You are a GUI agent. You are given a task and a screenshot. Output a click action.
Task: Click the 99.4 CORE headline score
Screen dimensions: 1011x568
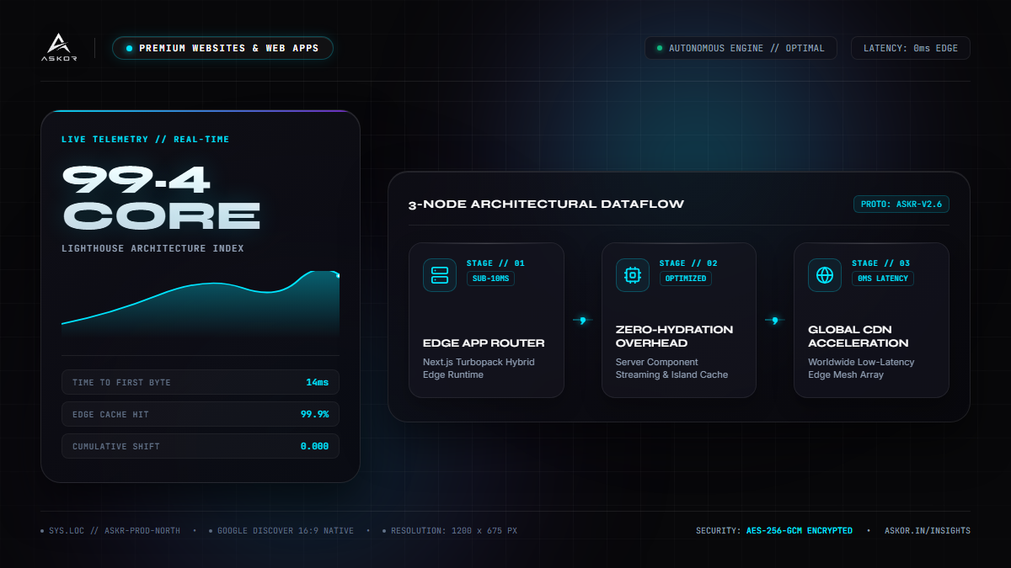(x=161, y=197)
